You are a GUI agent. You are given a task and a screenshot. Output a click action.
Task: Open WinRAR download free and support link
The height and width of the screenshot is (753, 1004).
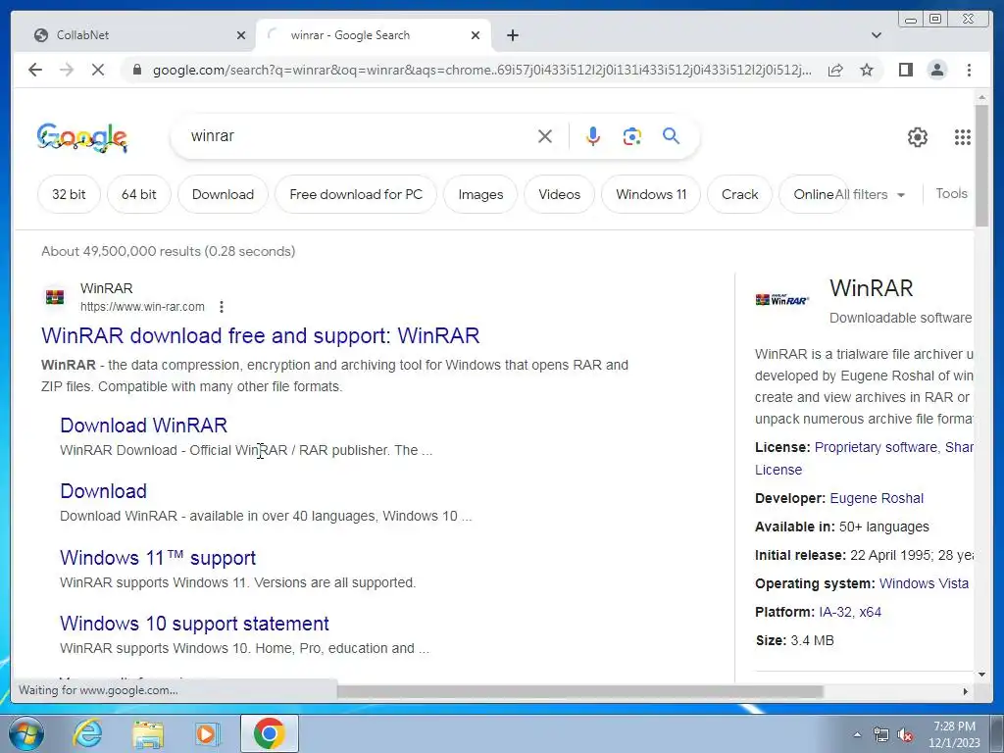coord(260,335)
